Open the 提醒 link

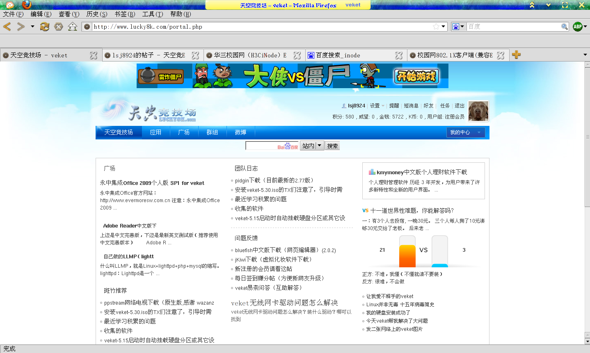point(394,106)
